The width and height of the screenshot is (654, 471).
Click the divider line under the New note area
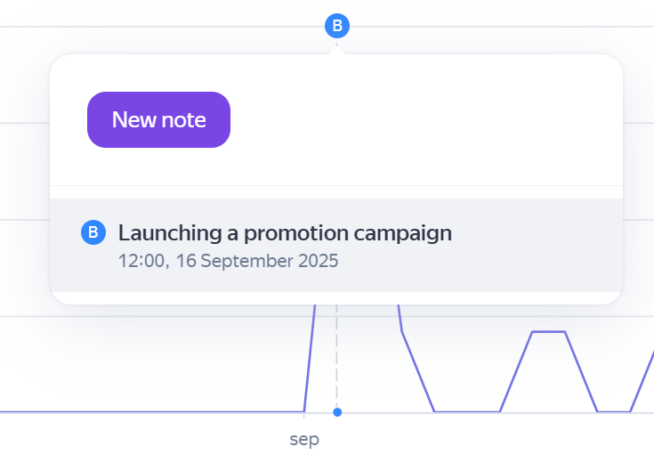pyautogui.click(x=336, y=186)
